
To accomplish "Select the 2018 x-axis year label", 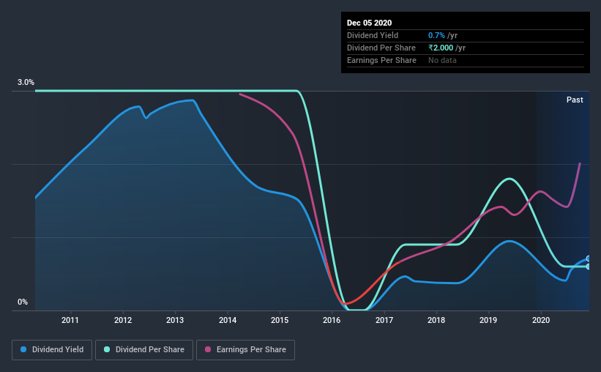I will [x=436, y=320].
